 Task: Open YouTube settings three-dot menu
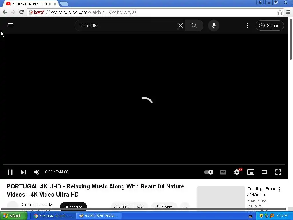(248, 25)
